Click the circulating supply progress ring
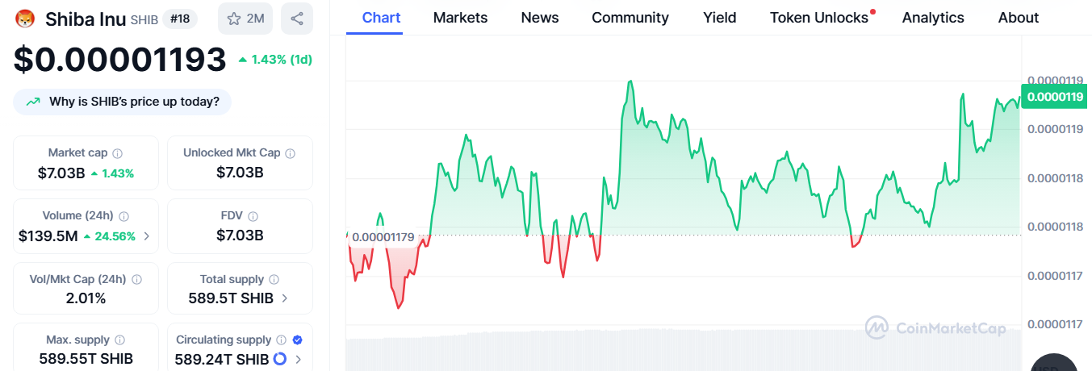This screenshot has width=1092, height=371. tap(280, 359)
